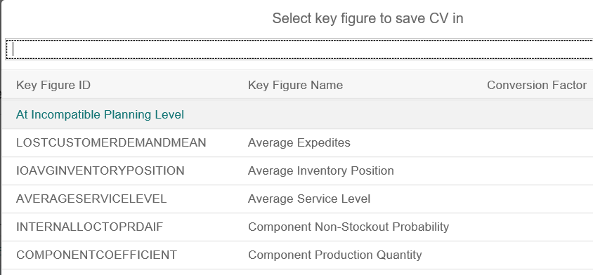Choose the Average Service Level entry
Screen dimensions: 593x275
tap(309, 199)
